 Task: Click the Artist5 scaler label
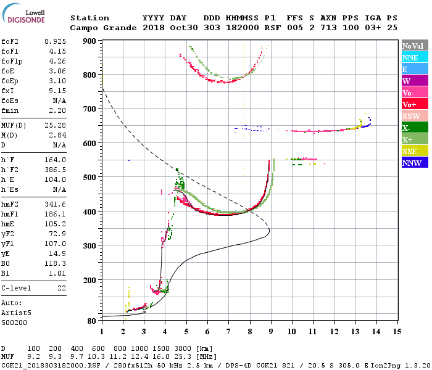(x=16, y=313)
